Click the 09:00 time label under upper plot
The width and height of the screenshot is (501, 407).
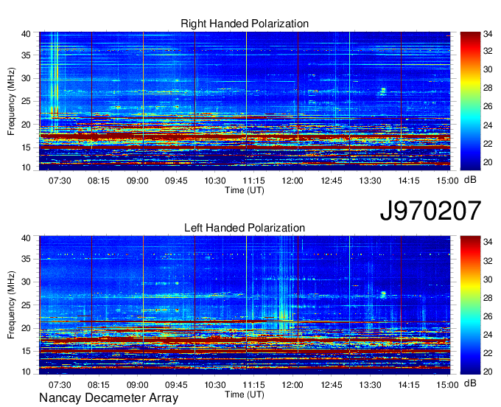click(137, 181)
